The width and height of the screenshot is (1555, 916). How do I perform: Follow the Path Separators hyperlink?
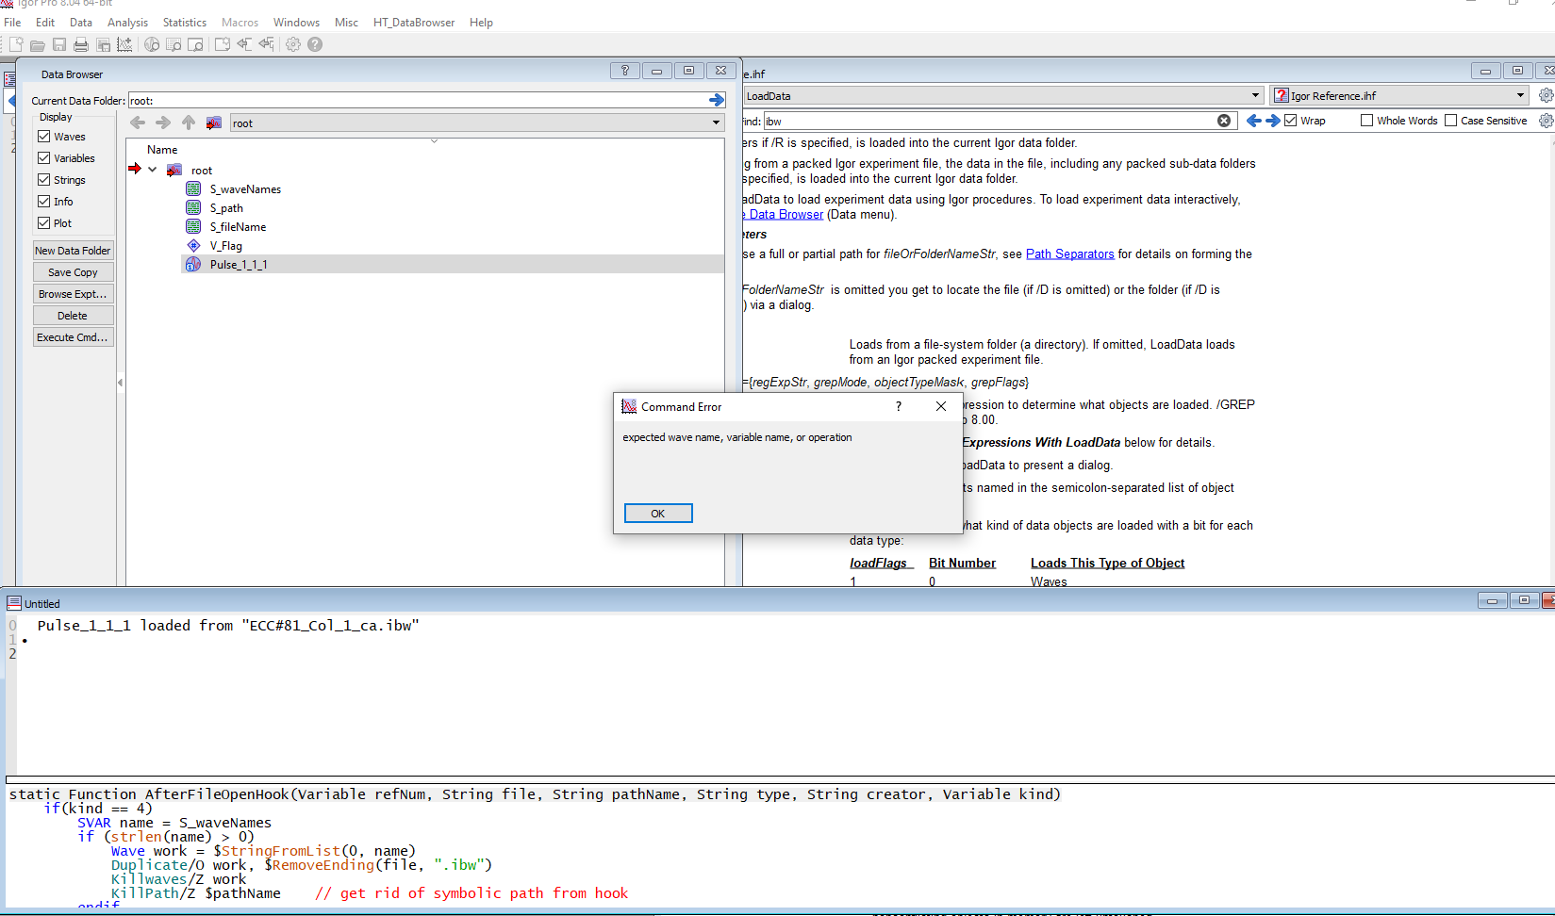(x=1069, y=254)
